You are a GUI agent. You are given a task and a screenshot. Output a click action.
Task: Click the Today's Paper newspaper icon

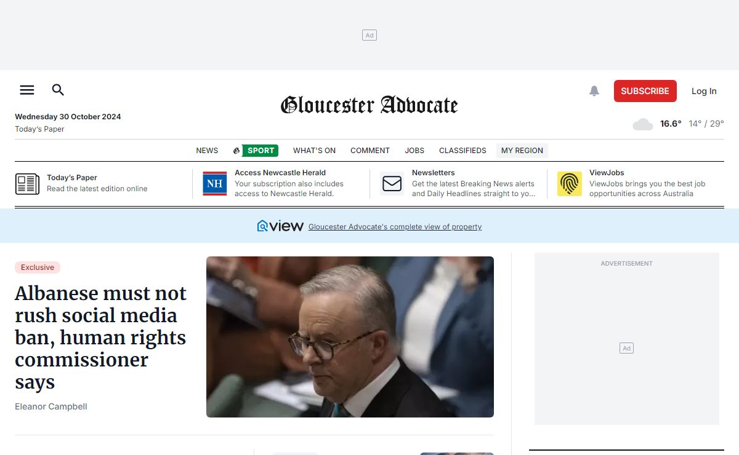click(x=27, y=184)
